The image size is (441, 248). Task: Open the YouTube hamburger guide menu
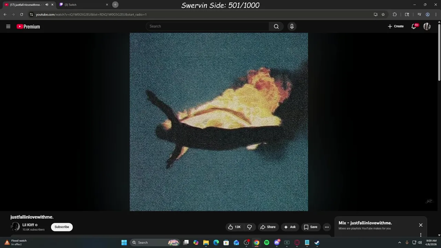pyautogui.click(x=8, y=27)
